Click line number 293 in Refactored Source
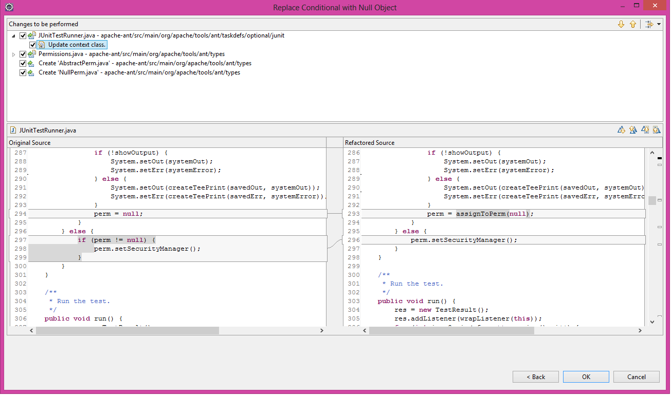The width and height of the screenshot is (671, 395). coord(354,214)
